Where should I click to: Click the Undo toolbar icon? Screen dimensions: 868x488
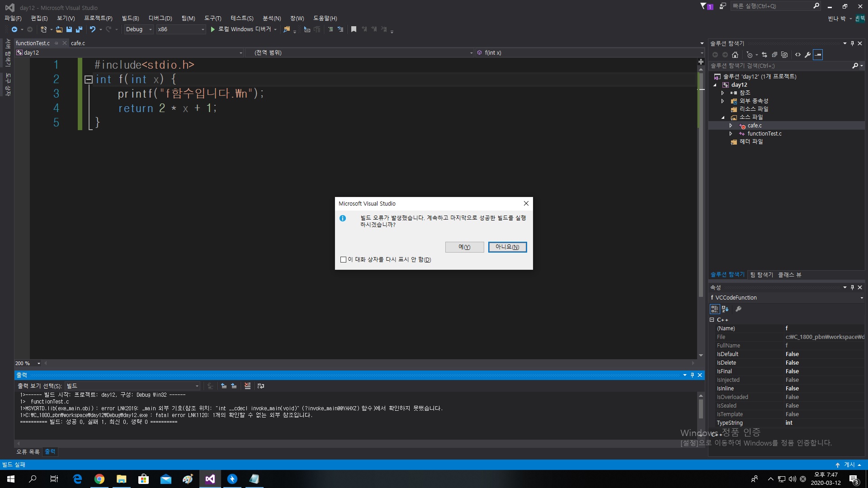pos(93,29)
